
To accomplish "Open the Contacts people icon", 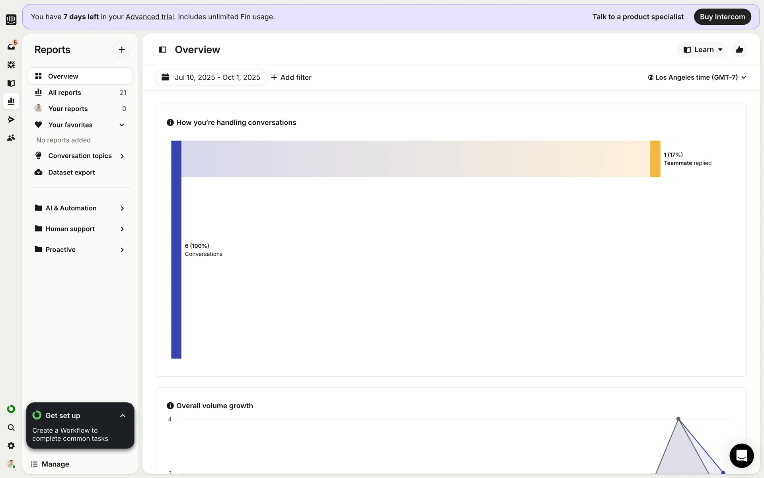I will (x=11, y=137).
